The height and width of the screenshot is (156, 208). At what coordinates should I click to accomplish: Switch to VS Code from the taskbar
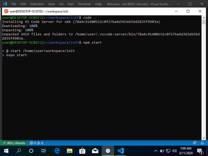(x=121, y=151)
